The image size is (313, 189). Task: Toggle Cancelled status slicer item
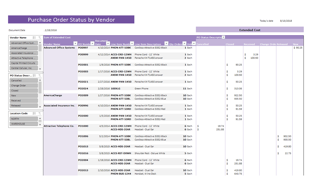(x=24, y=80)
